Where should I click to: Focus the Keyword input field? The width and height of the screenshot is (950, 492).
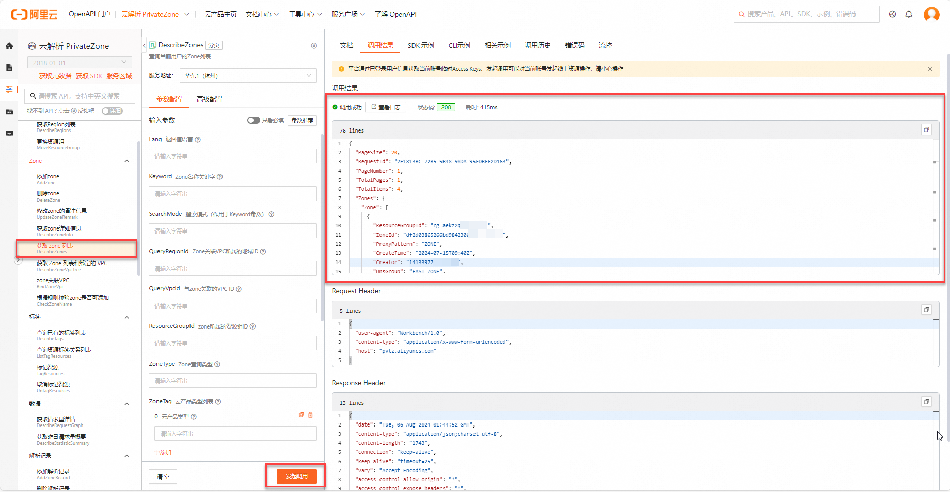click(233, 194)
